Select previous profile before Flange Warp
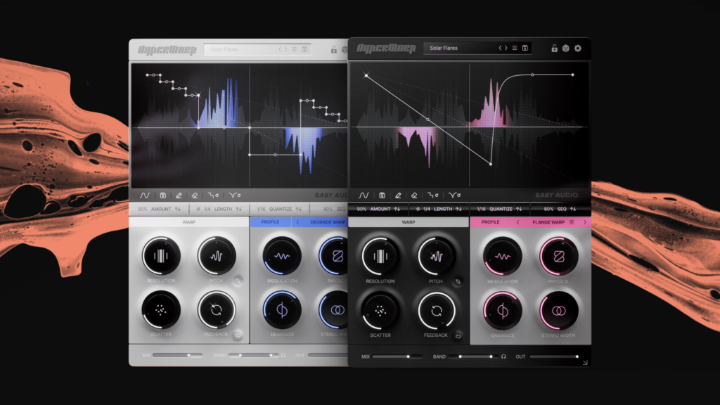The image size is (720, 405). [x=518, y=222]
